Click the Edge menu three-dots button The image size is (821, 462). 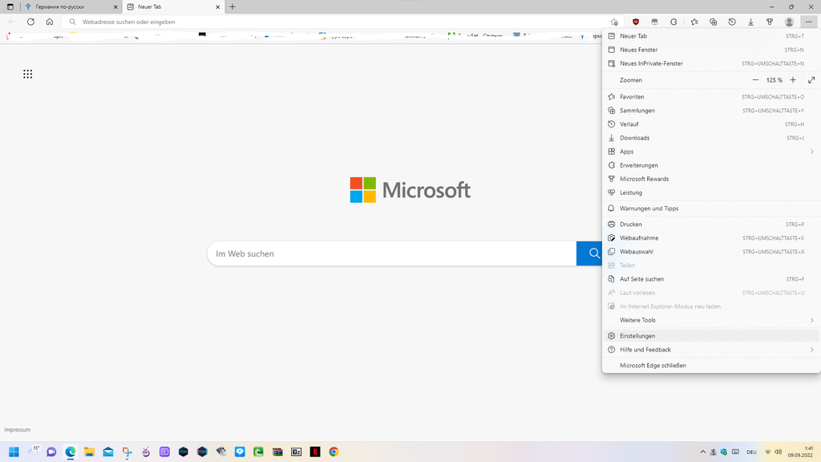[809, 22]
